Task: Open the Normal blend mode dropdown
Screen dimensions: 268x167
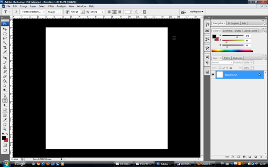Action: [222, 63]
